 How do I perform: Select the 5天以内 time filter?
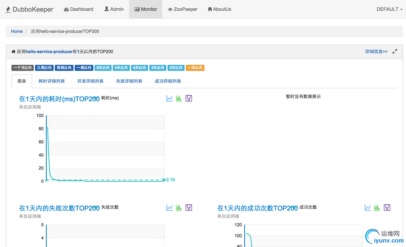coord(121,68)
